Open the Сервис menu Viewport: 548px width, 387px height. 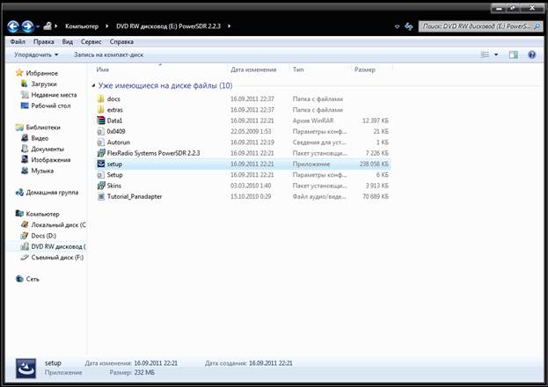tap(91, 41)
